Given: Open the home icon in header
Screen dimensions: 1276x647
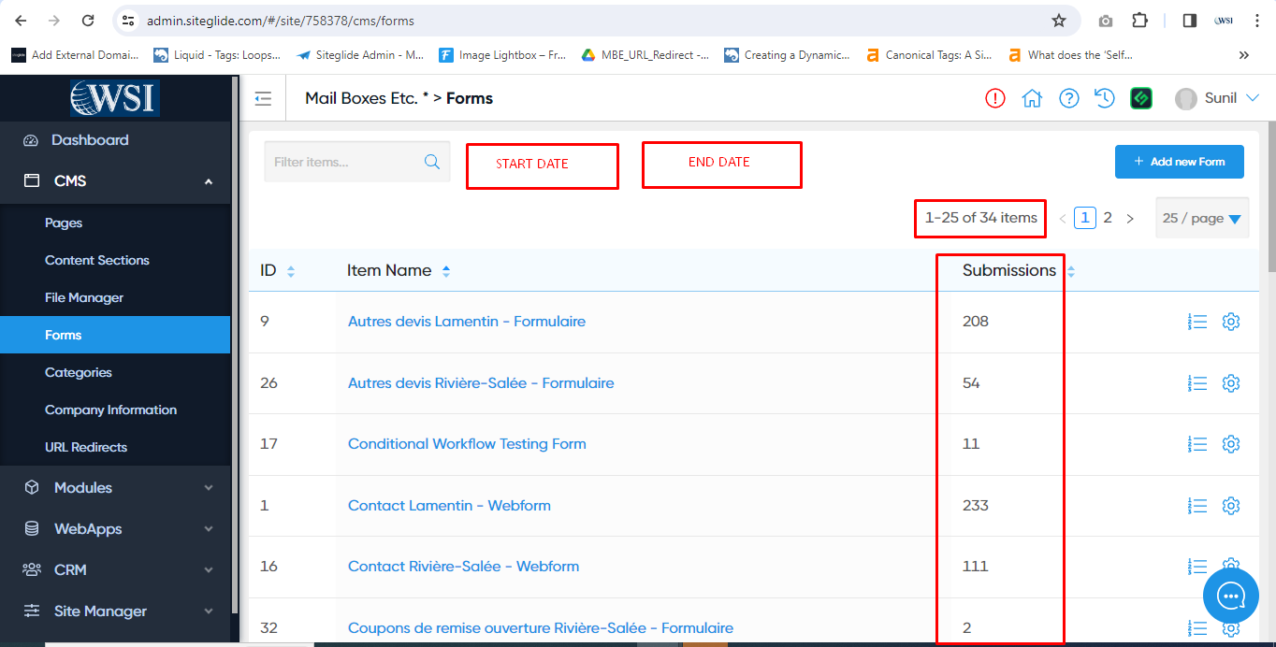Looking at the screenshot, I should (x=1032, y=98).
